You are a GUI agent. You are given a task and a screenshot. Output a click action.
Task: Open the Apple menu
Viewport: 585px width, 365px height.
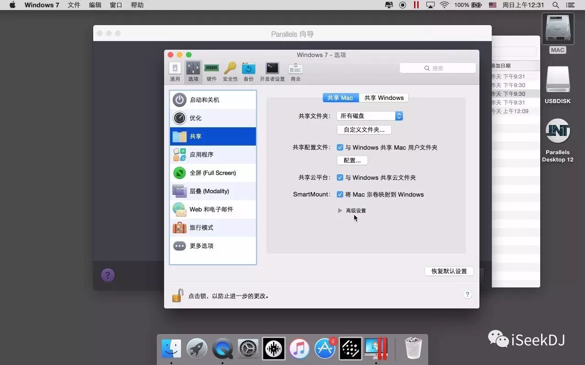(12, 5)
